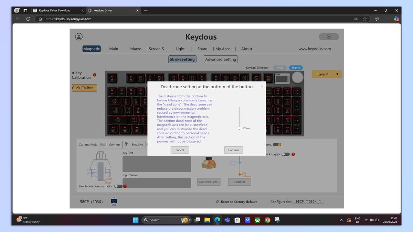Open the browser settings ellipsis menu
Image resolution: width=413 pixels, height=232 pixels.
(x=387, y=19)
